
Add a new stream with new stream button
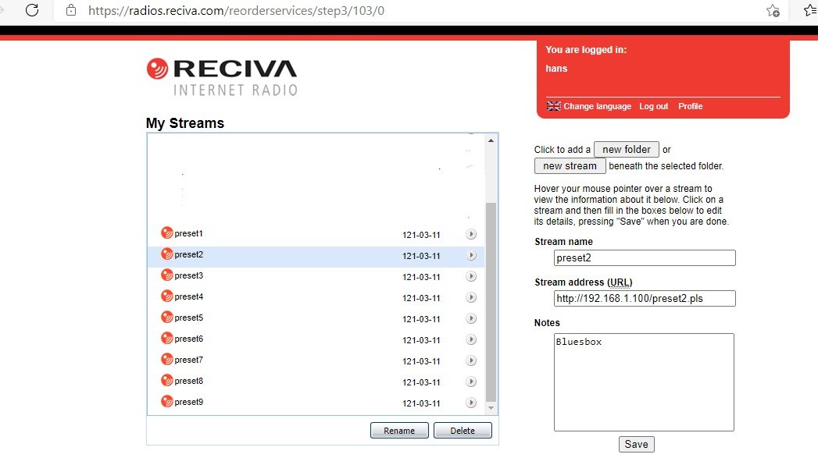point(570,166)
